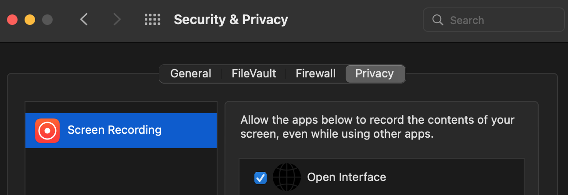Click the magnifying glass search icon

438,20
